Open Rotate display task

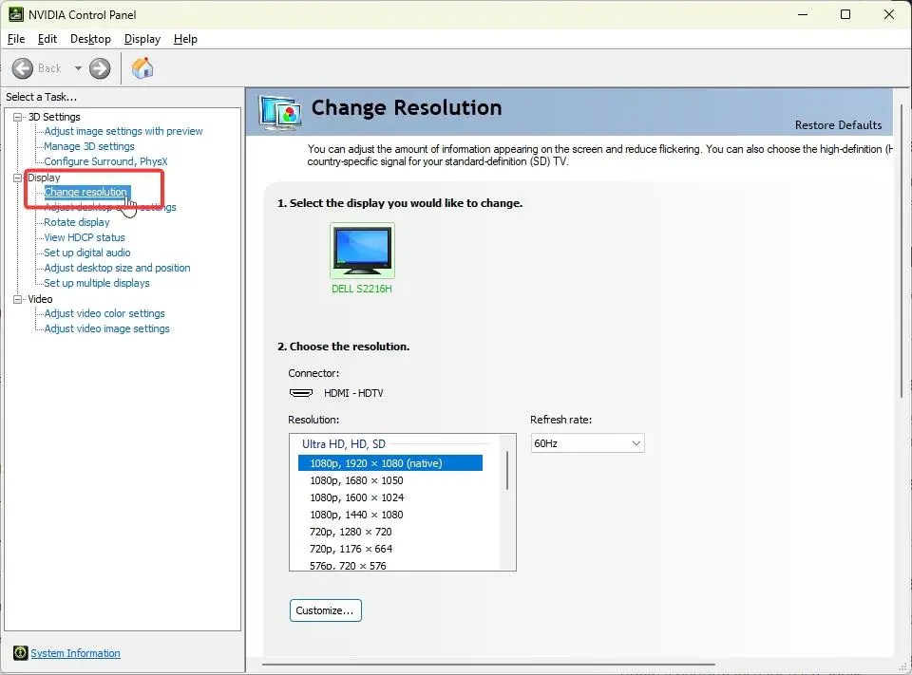coord(77,222)
